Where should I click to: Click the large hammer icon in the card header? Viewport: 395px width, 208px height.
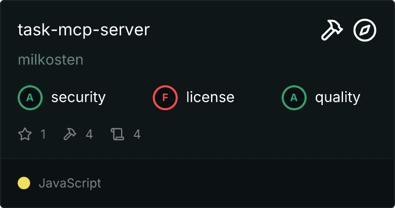point(331,31)
